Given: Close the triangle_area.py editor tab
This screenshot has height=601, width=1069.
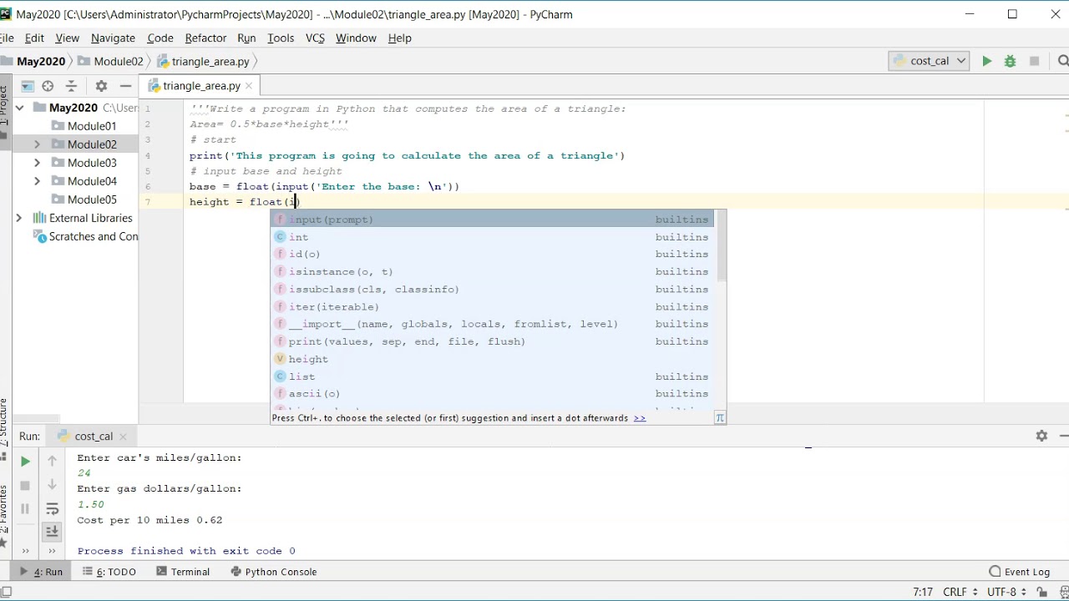Looking at the screenshot, I should click(249, 86).
